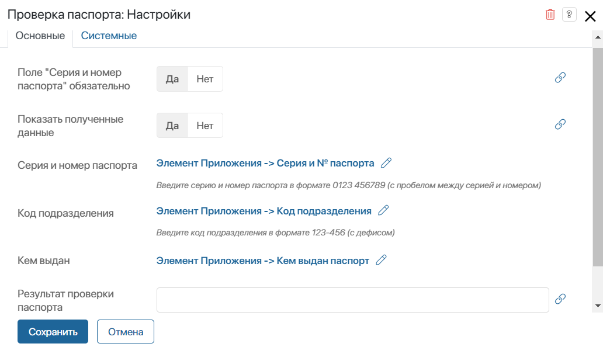Choose 'Да' for 'Показать полученные данные'
Image resolution: width=603 pixels, height=347 pixels.
click(172, 126)
